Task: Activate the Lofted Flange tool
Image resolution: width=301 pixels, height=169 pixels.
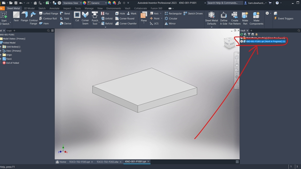Action: pos(48,14)
